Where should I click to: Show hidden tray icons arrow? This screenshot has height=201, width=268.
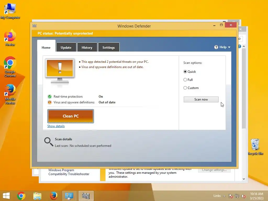(224, 196)
